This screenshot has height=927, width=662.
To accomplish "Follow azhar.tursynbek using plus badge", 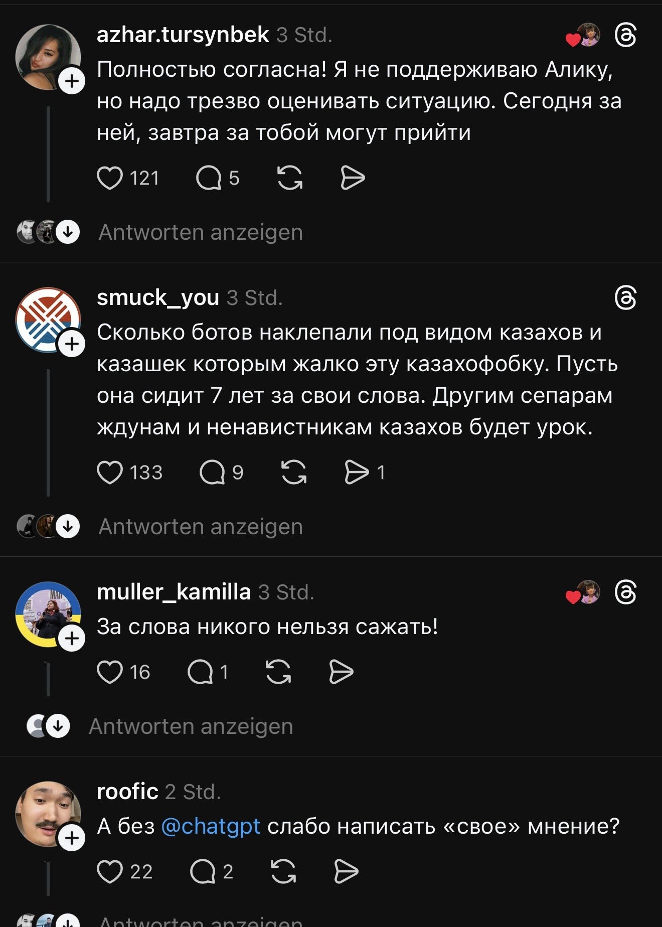I will click(x=72, y=81).
